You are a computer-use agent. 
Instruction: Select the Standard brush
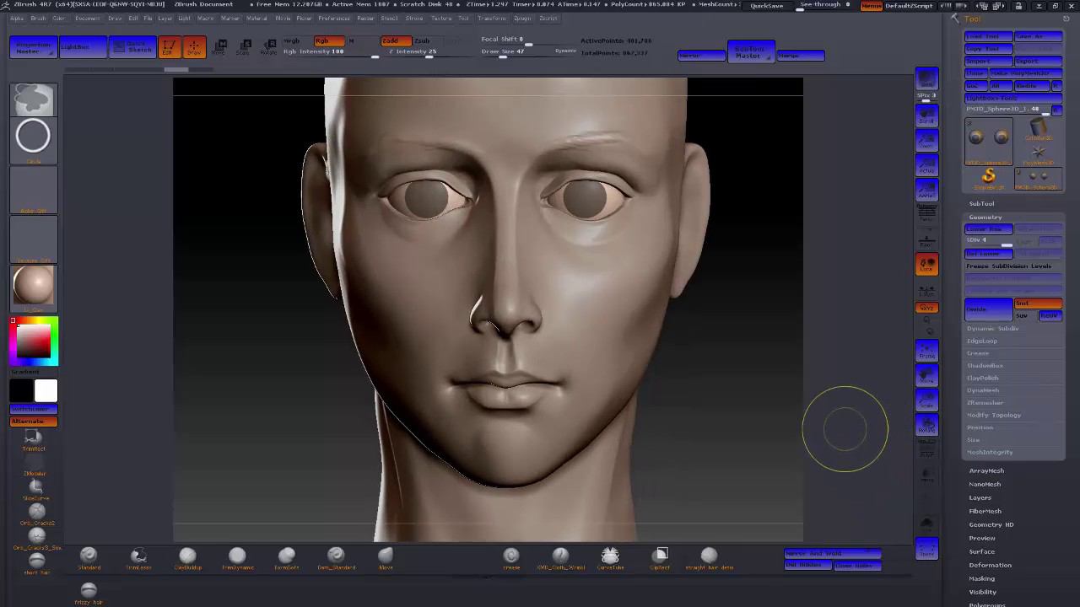pos(89,556)
